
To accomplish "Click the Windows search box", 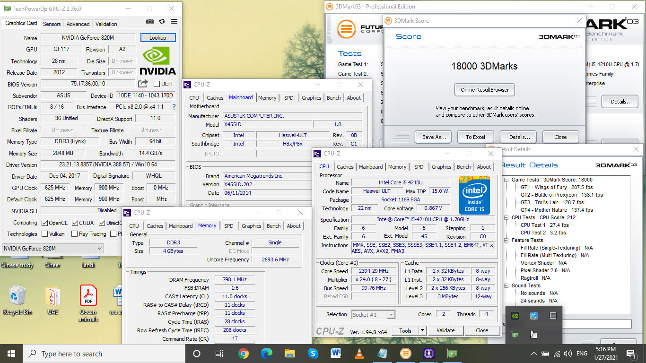I will click(x=104, y=354).
